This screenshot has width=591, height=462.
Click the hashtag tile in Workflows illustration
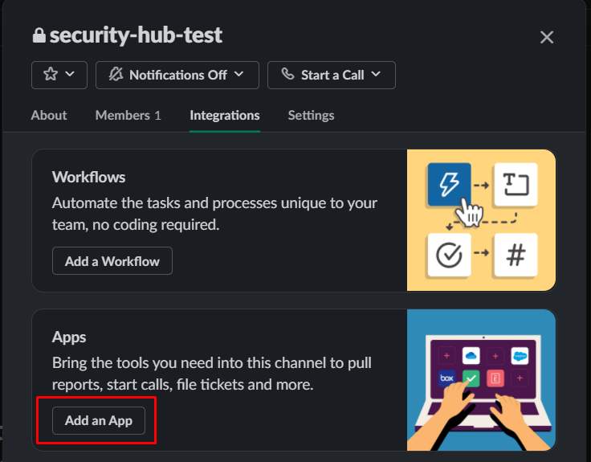[x=516, y=255]
